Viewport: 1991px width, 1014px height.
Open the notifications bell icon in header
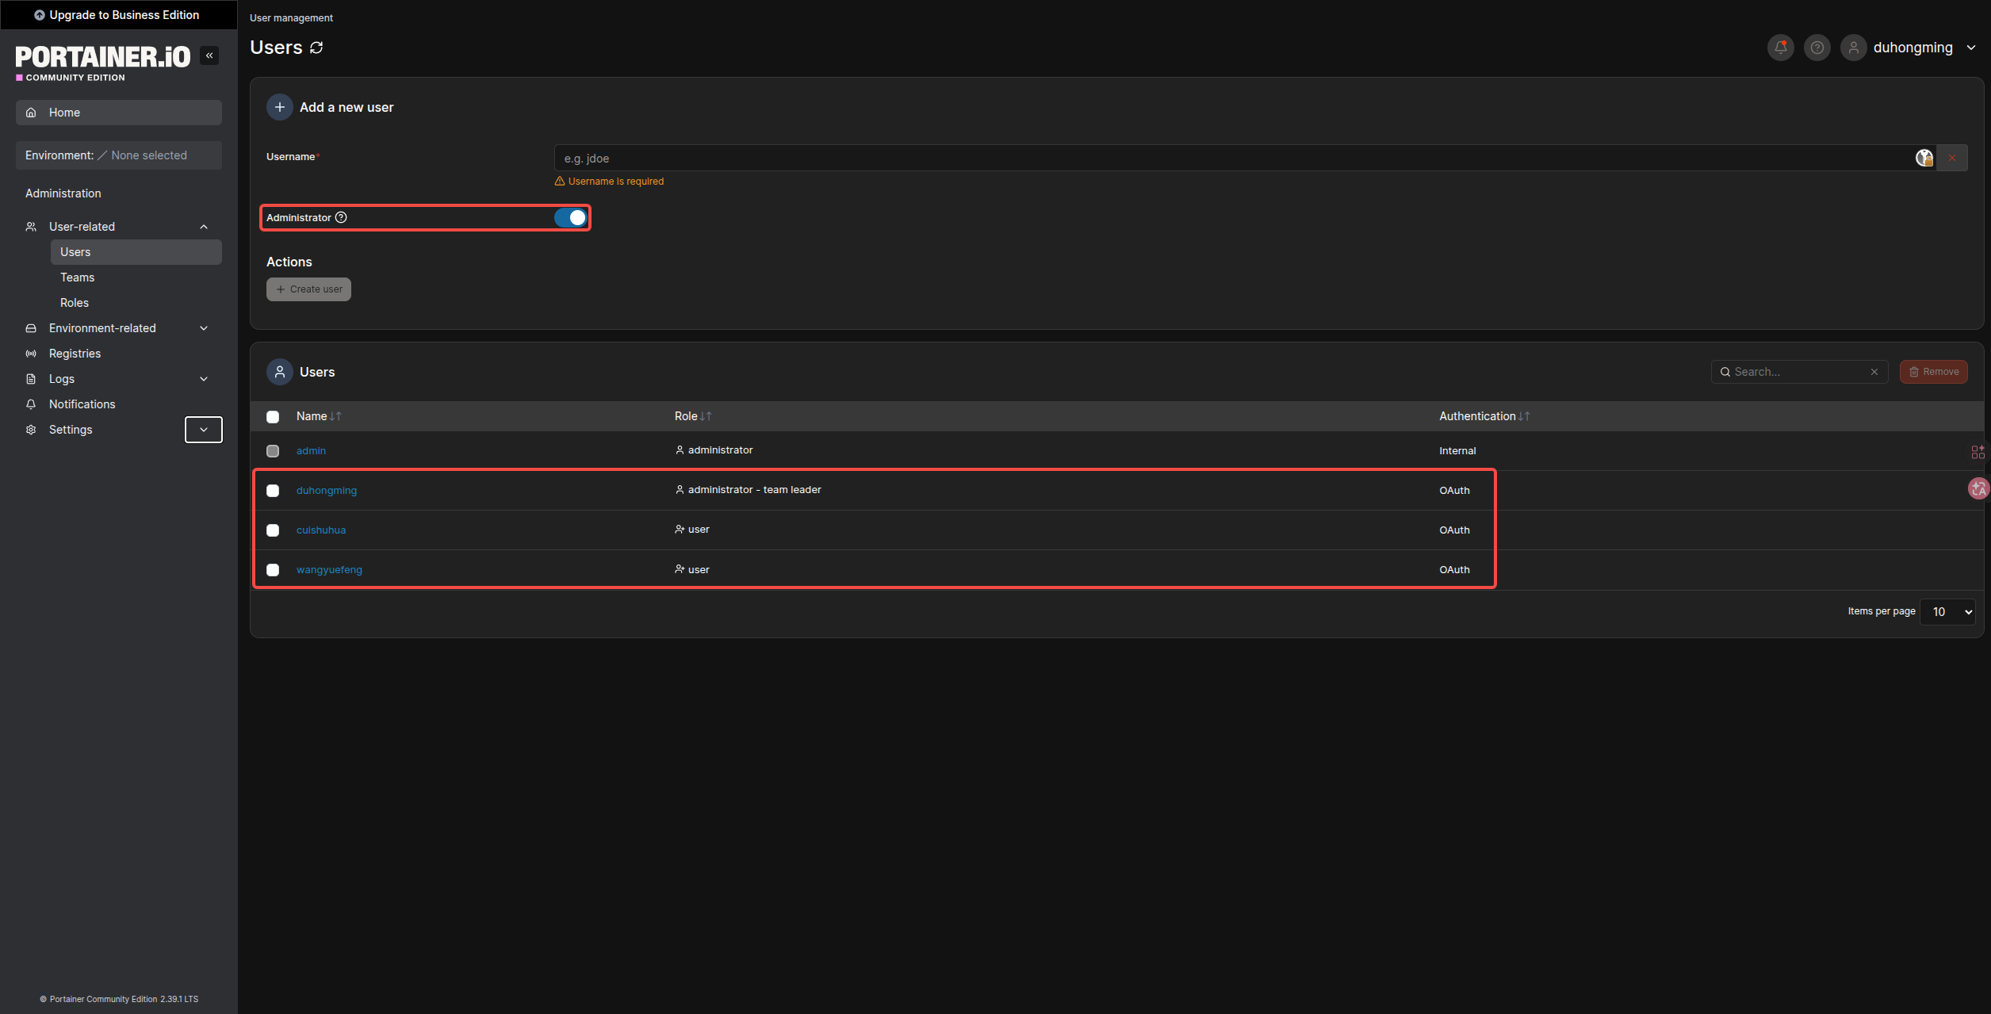point(1780,48)
